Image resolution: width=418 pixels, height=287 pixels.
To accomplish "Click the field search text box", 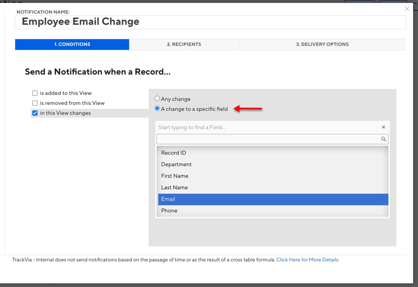I will (x=267, y=139).
